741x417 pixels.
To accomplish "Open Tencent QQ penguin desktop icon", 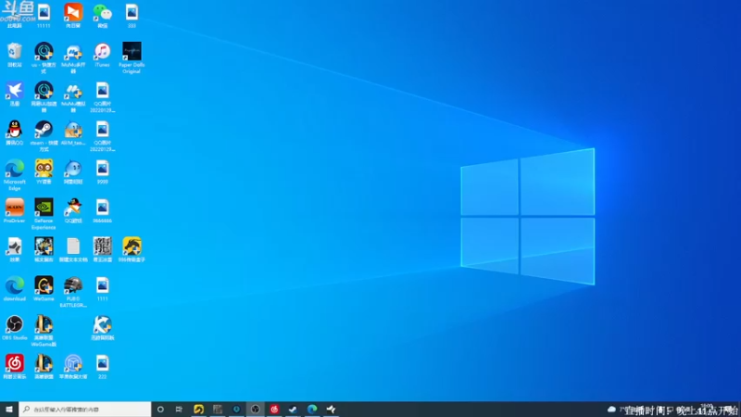I will (x=15, y=133).
